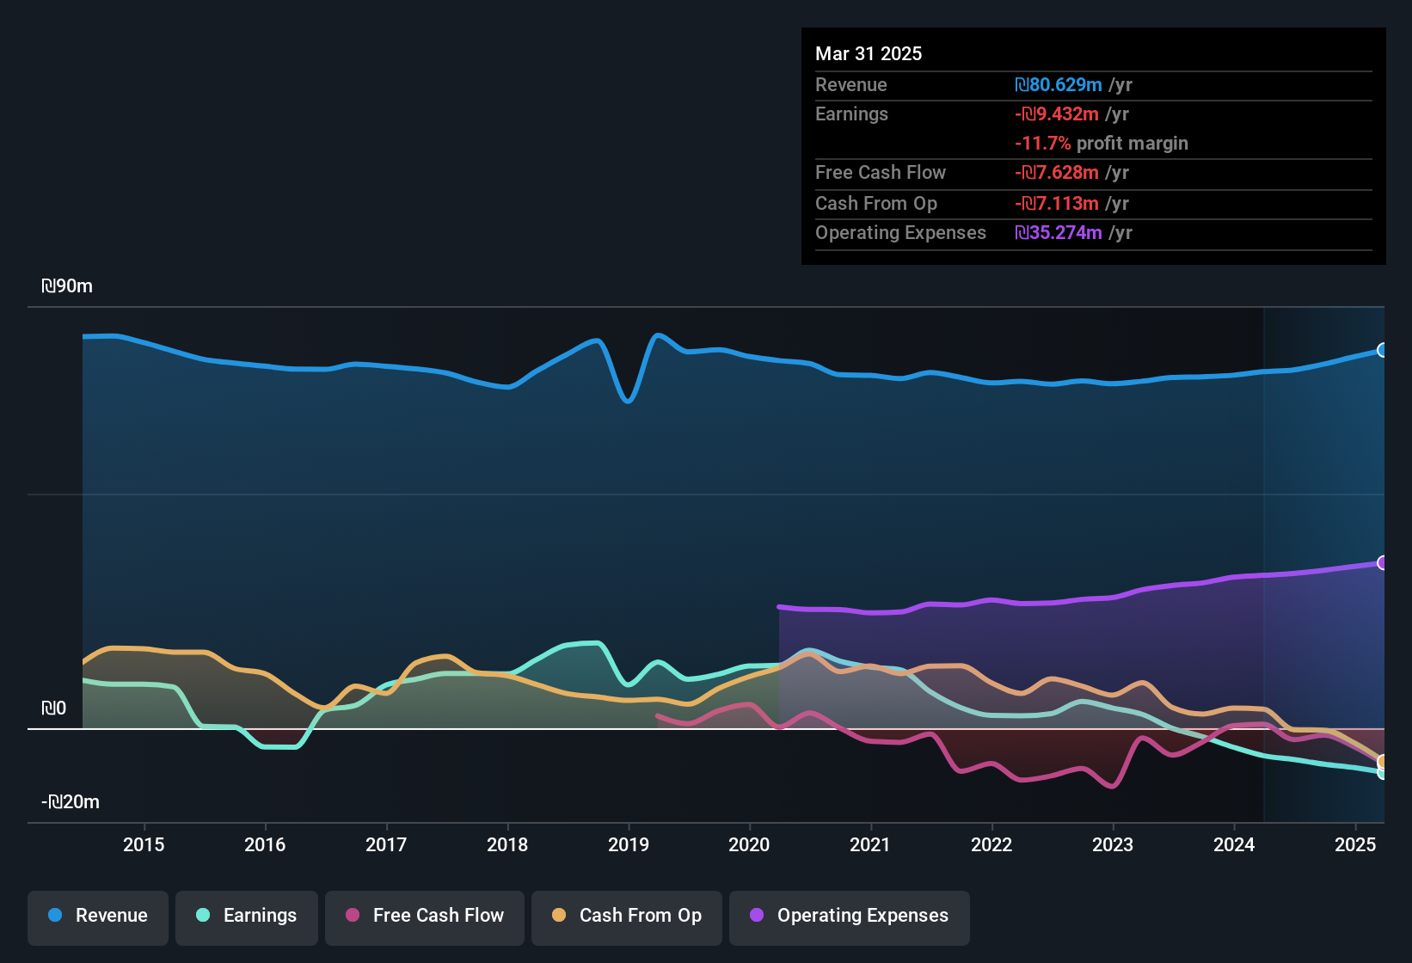The image size is (1412, 963).
Task: Click the ₪80.629m Revenue value
Action: pyautogui.click(x=1058, y=85)
